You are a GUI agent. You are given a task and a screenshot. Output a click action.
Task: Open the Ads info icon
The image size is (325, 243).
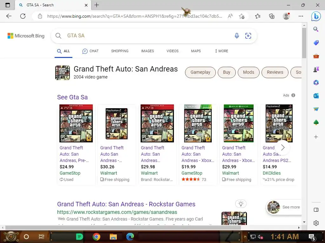(x=293, y=95)
